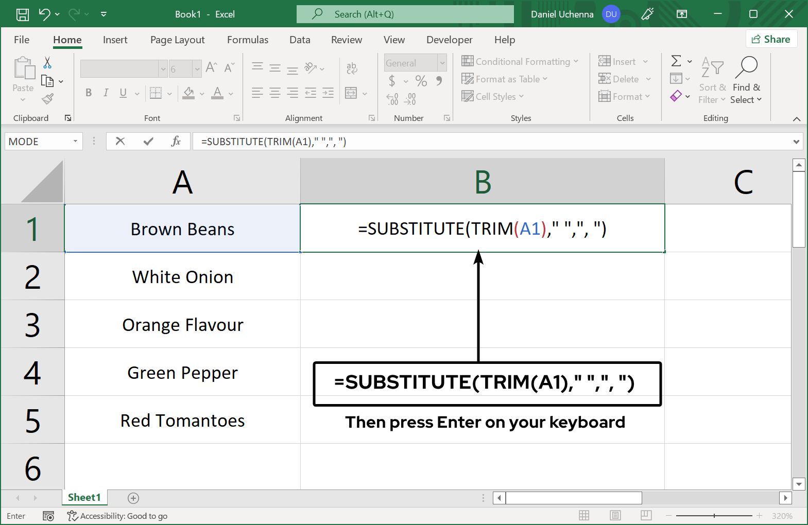Select the Sheet1 worksheet tab
This screenshot has width=808, height=525.
click(x=84, y=497)
